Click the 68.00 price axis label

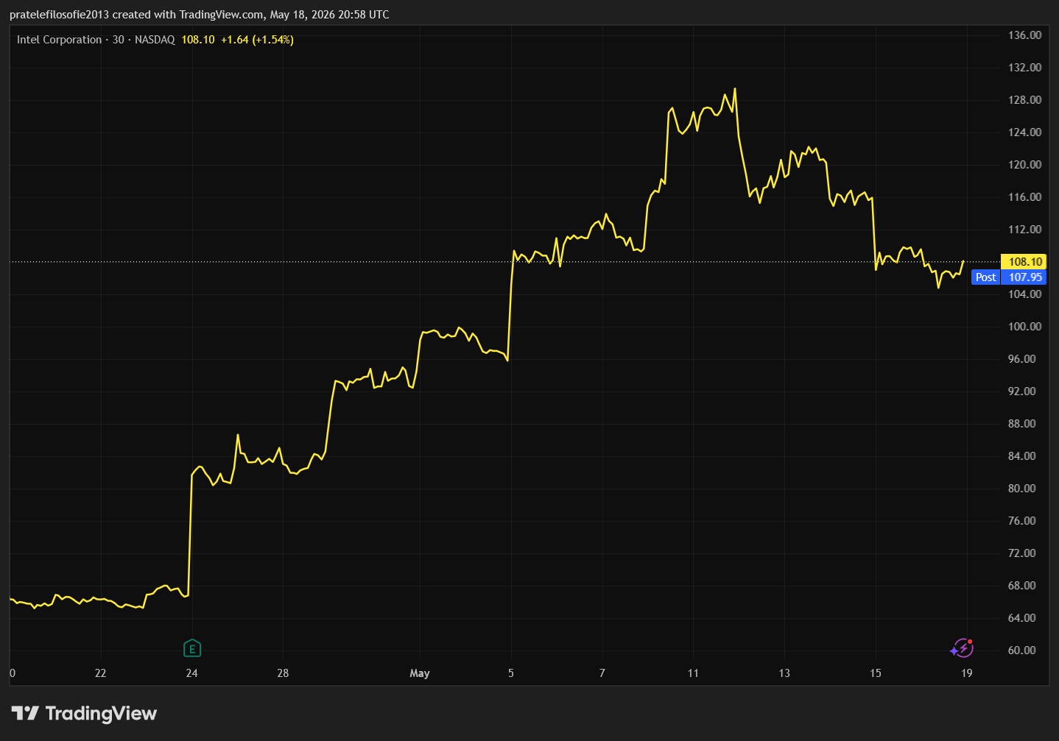(1021, 586)
